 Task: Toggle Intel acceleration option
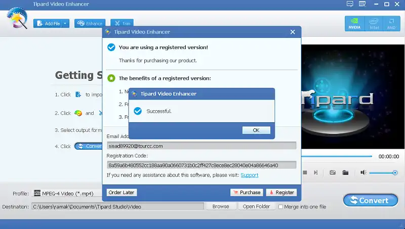(373, 23)
